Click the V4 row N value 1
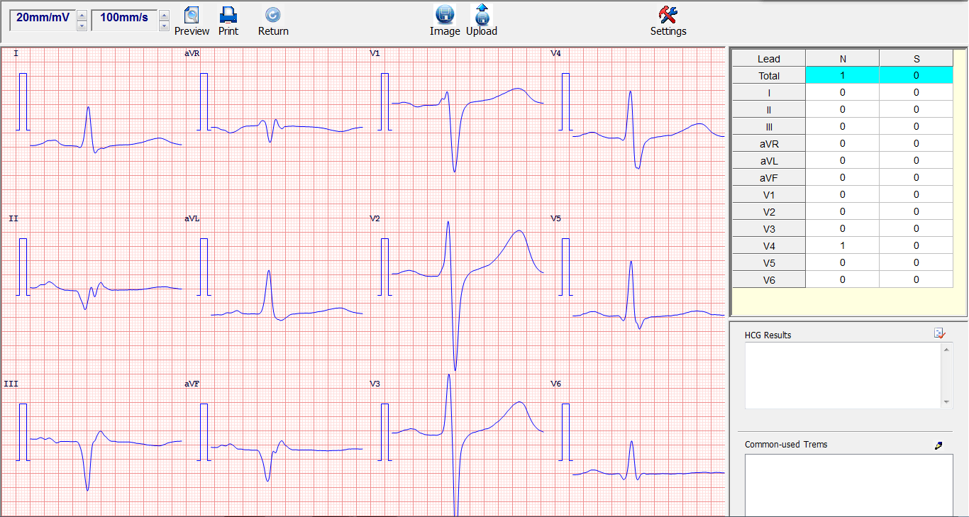 [843, 246]
